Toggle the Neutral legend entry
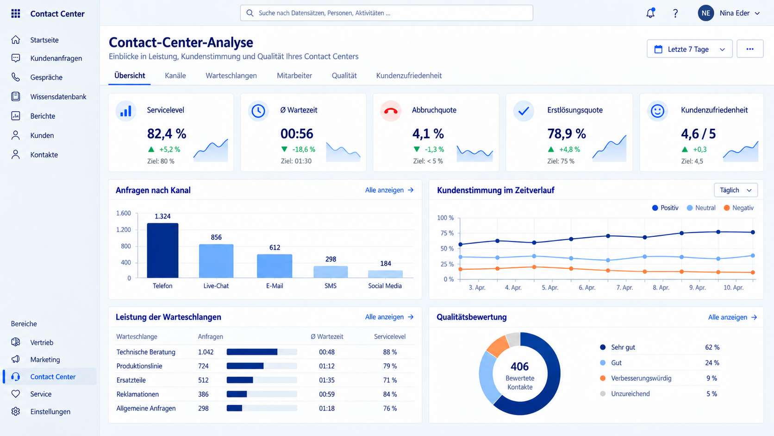774x436 pixels. click(701, 208)
